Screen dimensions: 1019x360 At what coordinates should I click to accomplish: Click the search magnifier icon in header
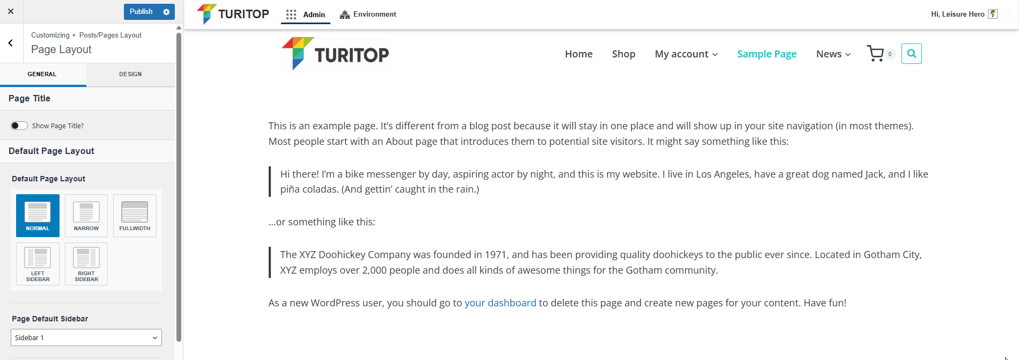tap(911, 54)
